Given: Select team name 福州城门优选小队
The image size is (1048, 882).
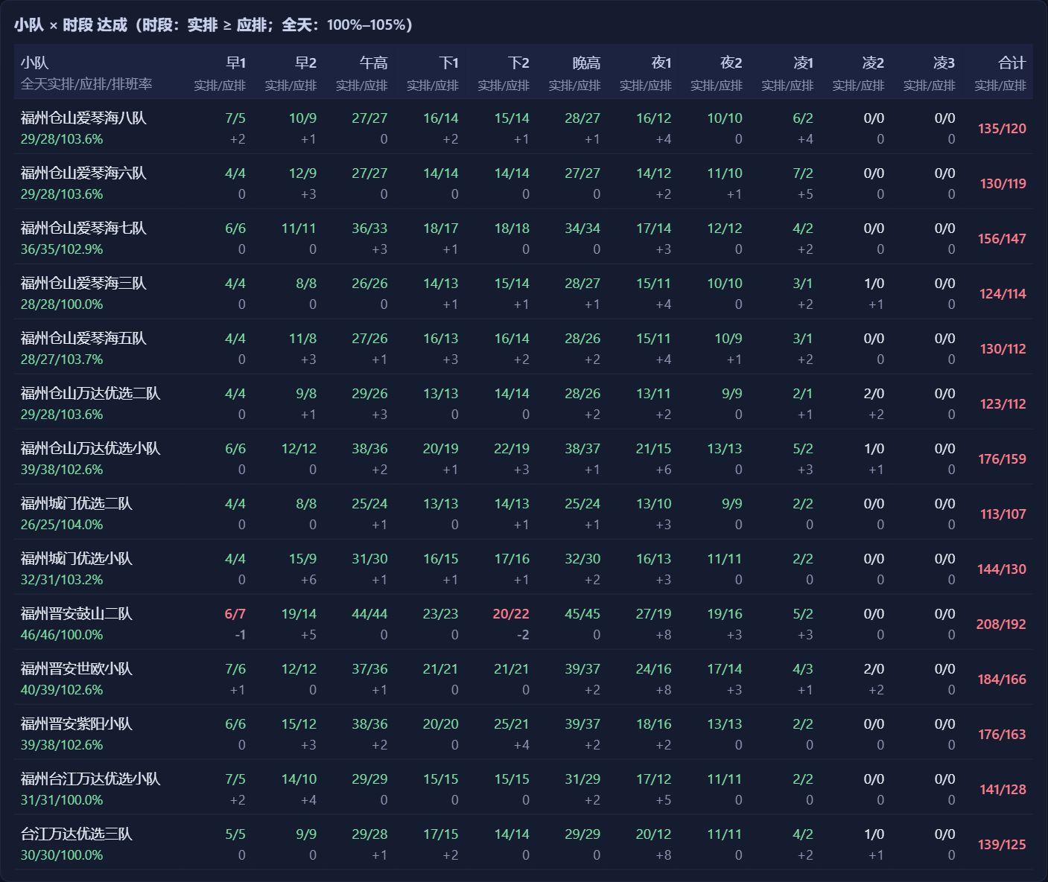Looking at the screenshot, I should (x=77, y=558).
